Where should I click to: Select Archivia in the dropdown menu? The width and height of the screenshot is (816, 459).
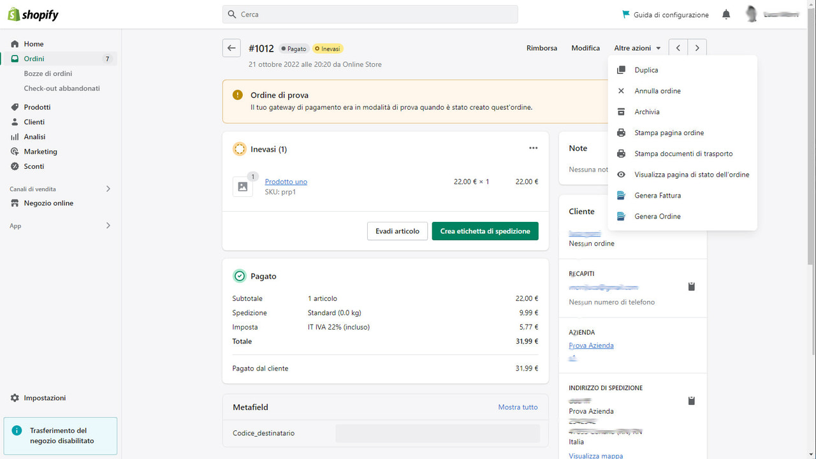coord(682,112)
